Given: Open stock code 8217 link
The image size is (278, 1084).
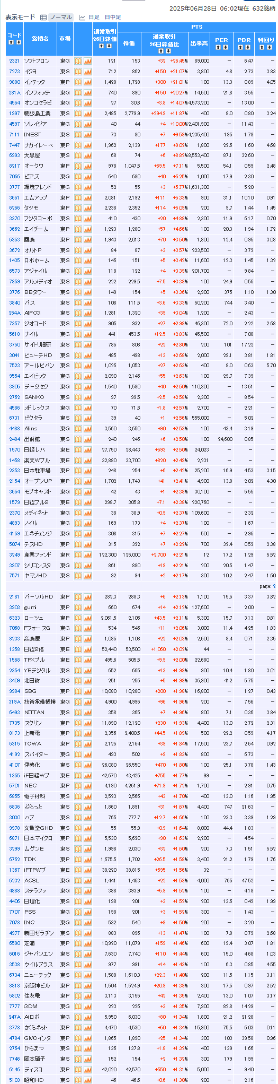Looking at the screenshot, I should tap(14, 166).
